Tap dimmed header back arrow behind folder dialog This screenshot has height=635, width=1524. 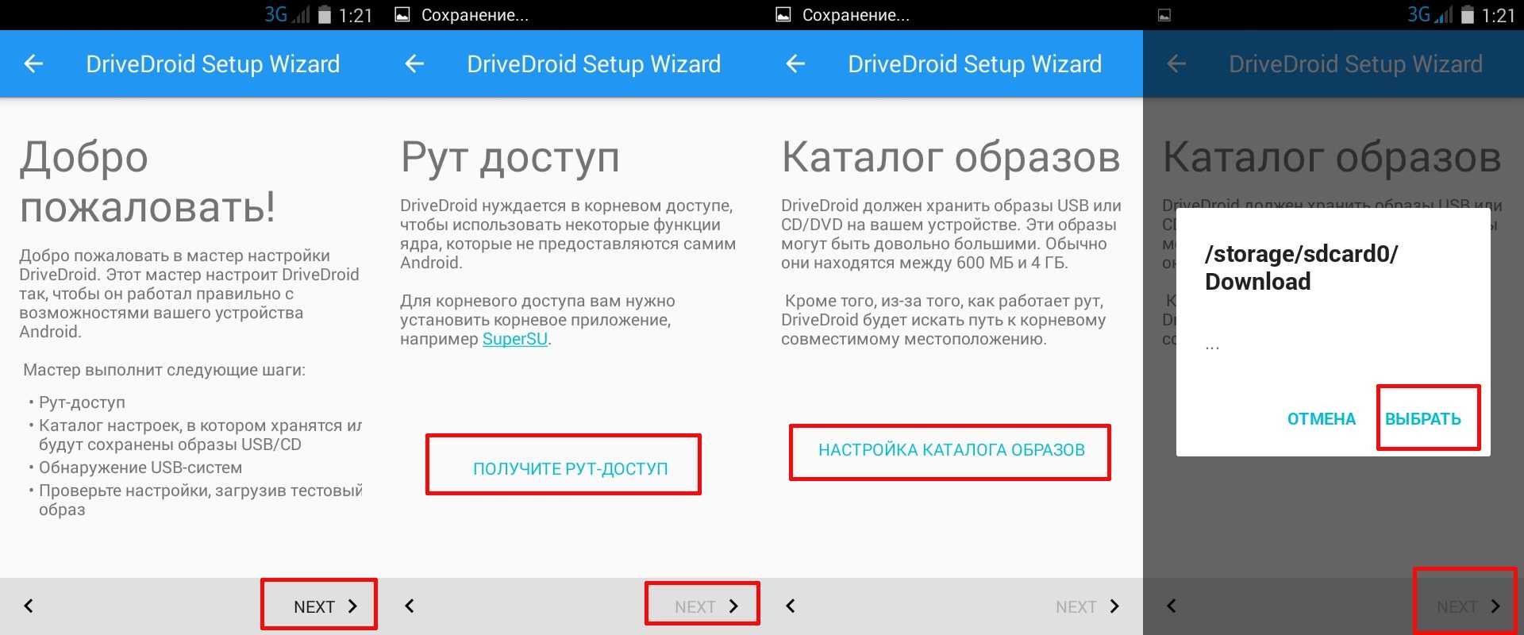coord(1176,63)
